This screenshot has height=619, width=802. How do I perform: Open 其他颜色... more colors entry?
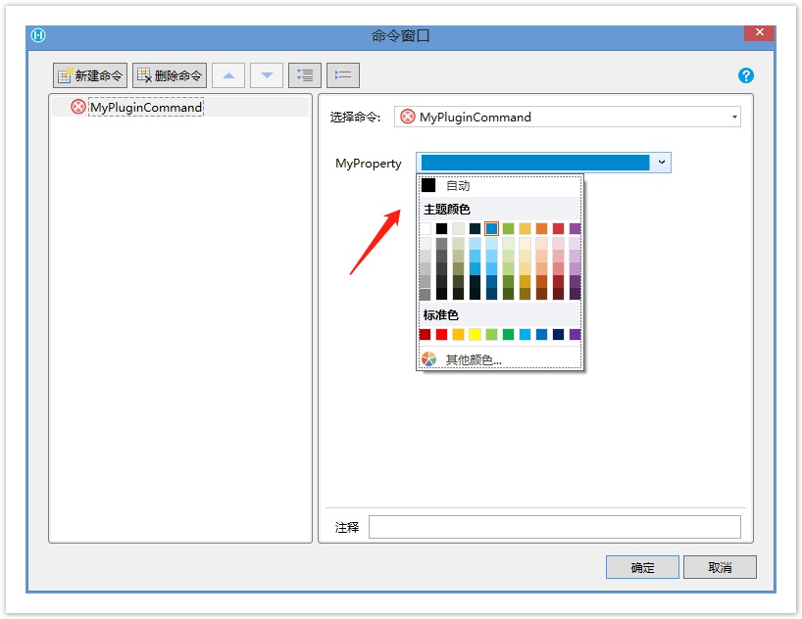pos(474,359)
